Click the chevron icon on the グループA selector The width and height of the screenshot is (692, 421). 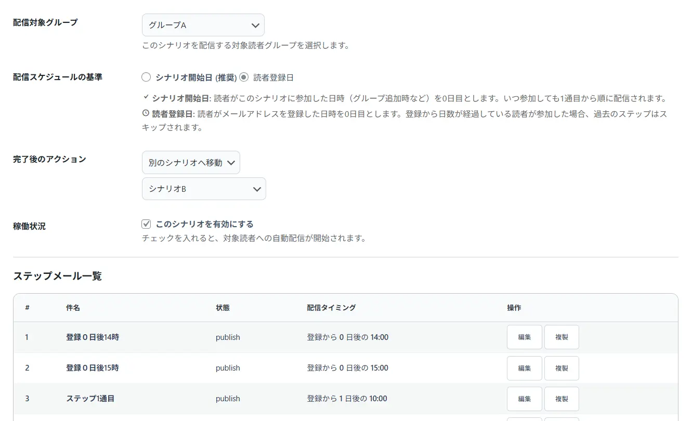(x=255, y=24)
